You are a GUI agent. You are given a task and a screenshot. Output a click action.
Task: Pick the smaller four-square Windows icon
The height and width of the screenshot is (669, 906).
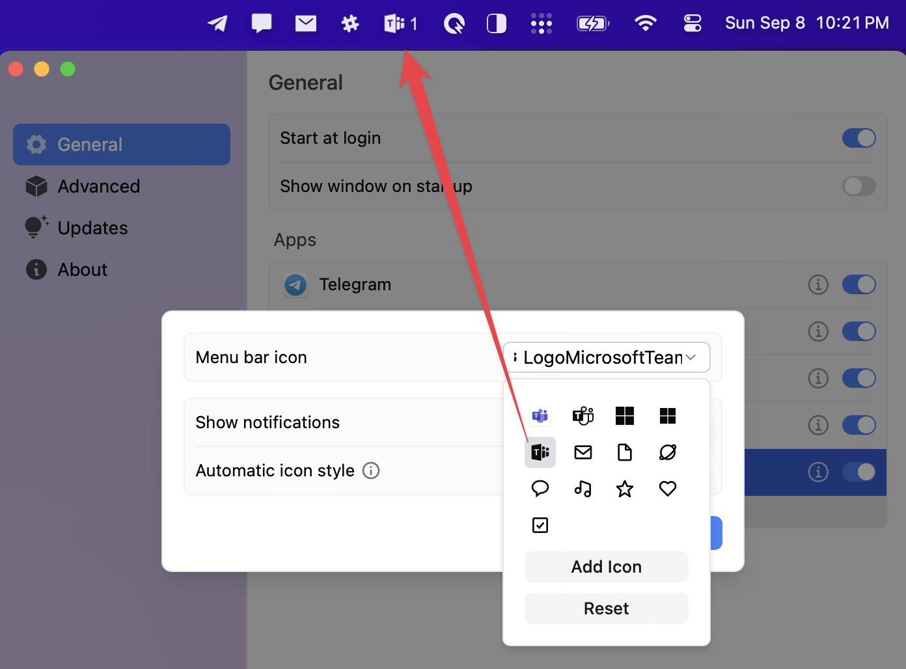(668, 416)
